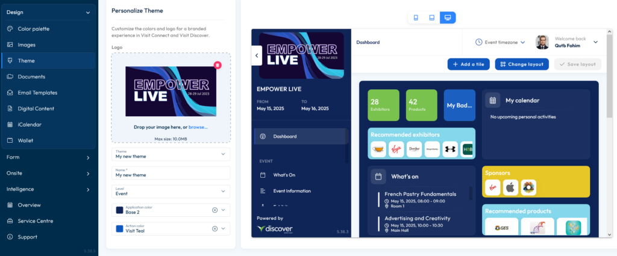
Task: Open the Theme dropdown
Action: click(x=171, y=154)
